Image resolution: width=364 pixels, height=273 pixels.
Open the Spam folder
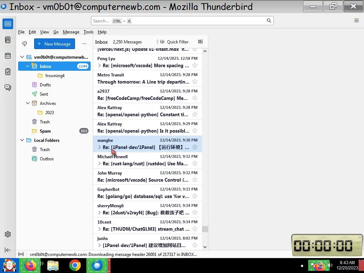(x=54, y=131)
